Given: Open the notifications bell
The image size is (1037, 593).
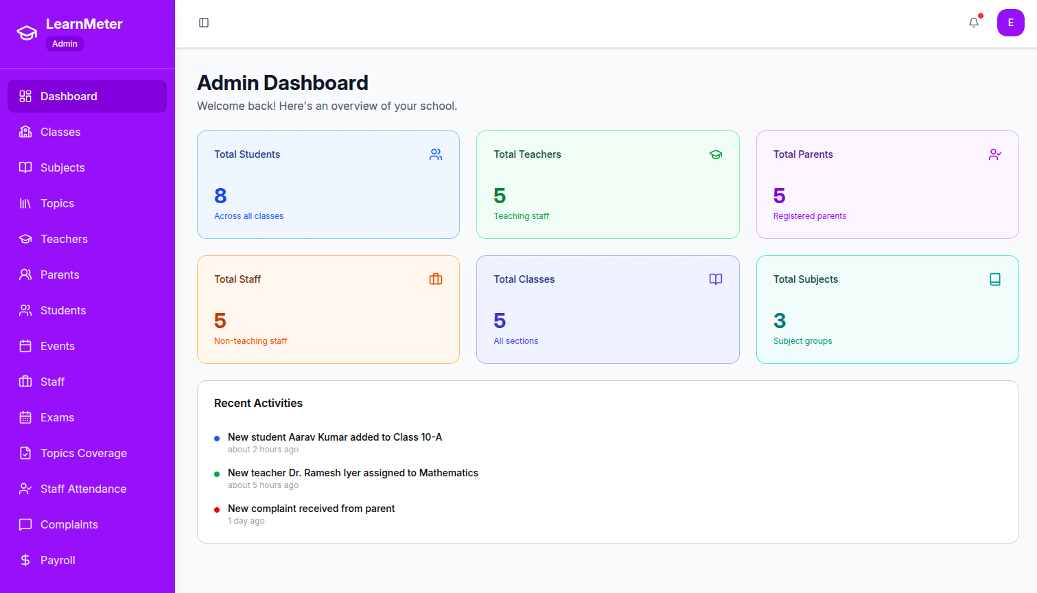Looking at the screenshot, I should coord(973,23).
